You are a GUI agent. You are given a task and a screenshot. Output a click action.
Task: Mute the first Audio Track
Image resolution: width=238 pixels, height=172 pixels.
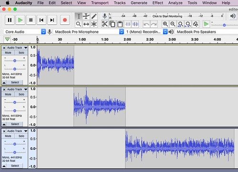[x=8, y=53]
